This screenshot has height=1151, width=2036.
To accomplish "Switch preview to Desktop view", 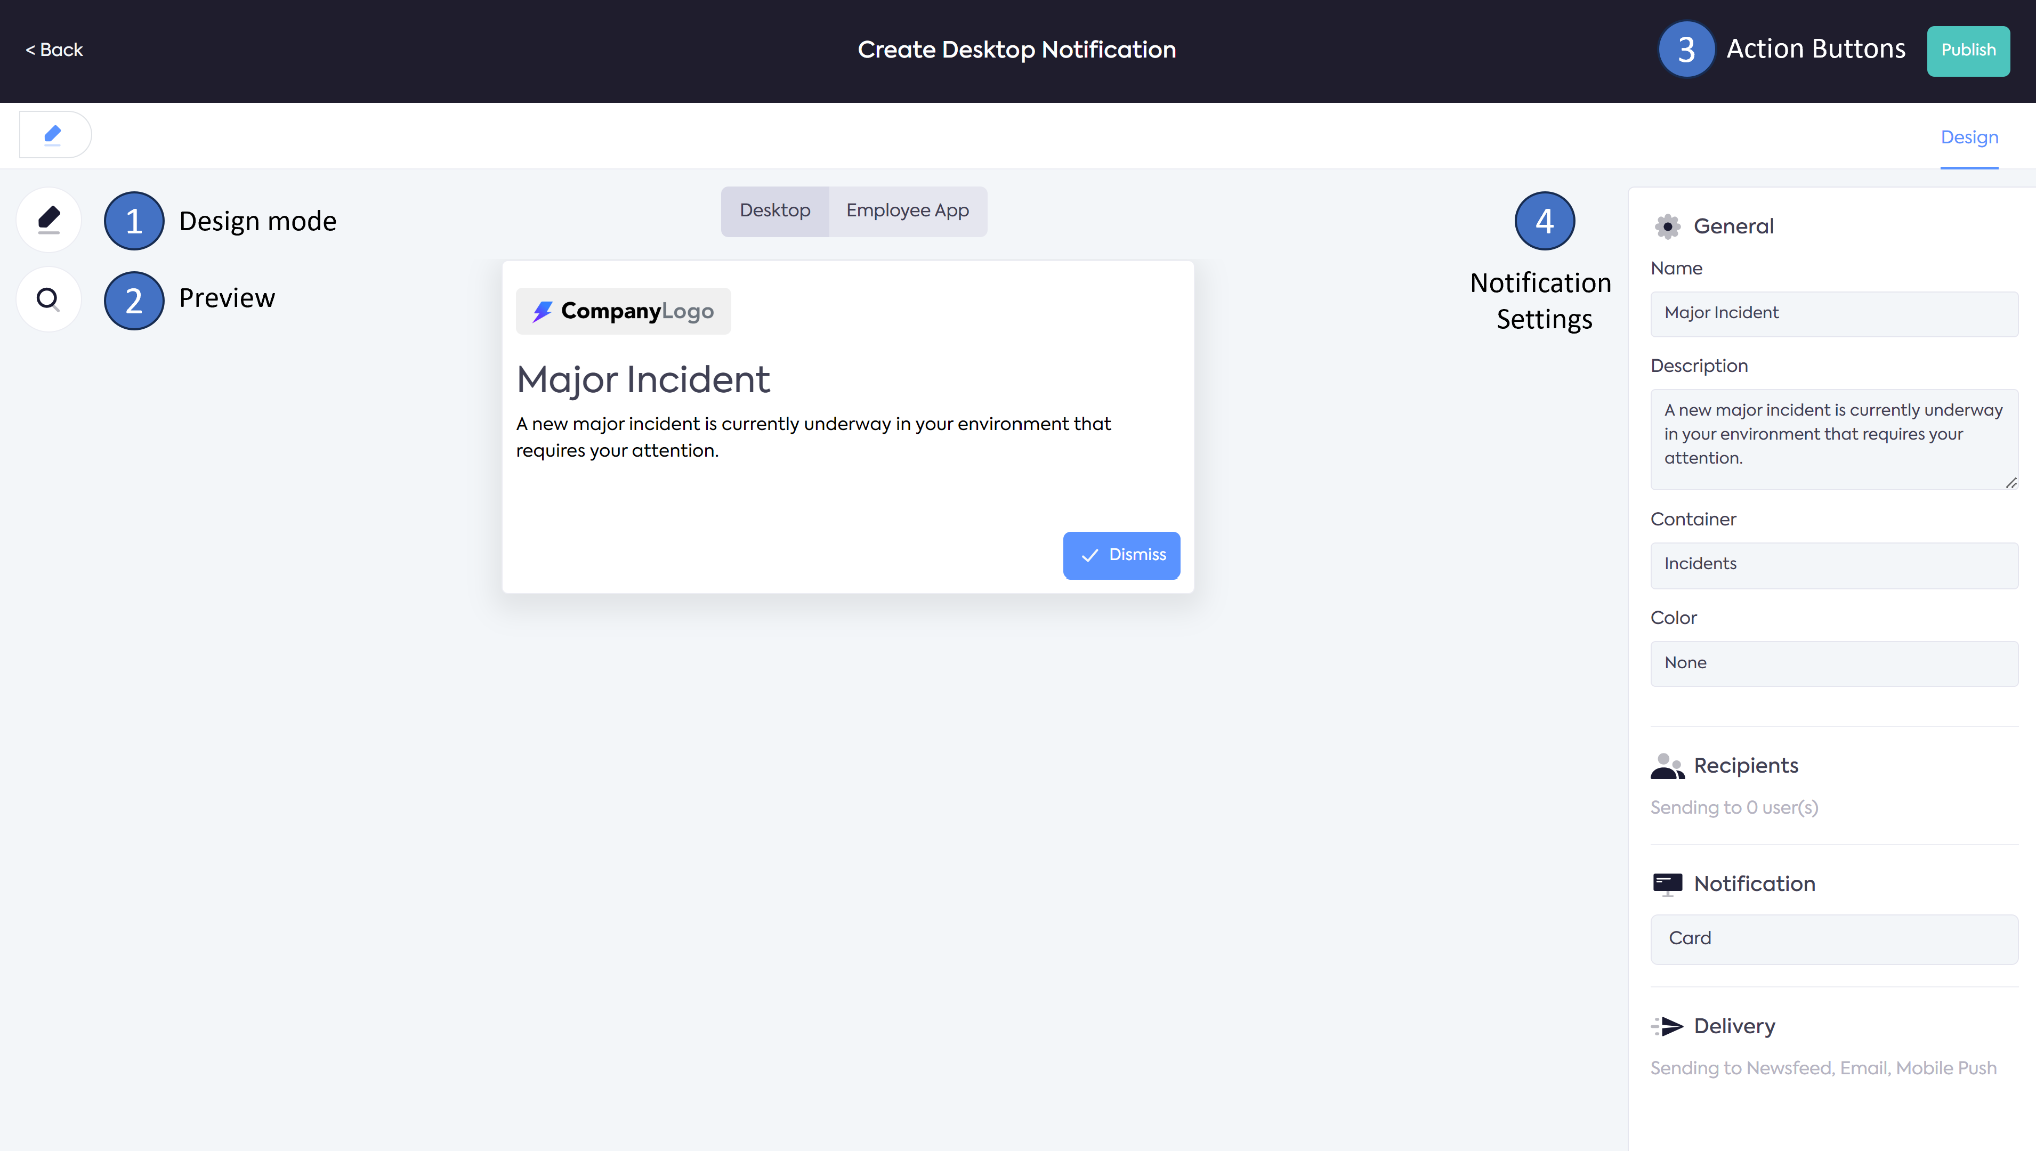I will point(775,211).
